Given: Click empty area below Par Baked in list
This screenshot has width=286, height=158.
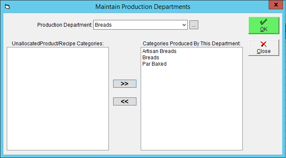Looking at the screenshot, I should 192,108.
